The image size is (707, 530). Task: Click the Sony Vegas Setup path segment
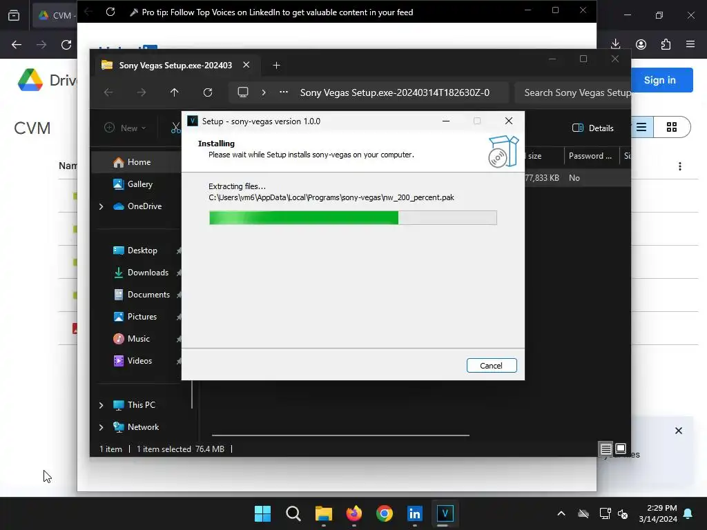pyautogui.click(x=395, y=93)
